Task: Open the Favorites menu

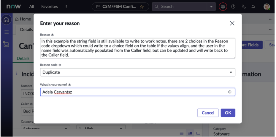Action: coord(50,7)
